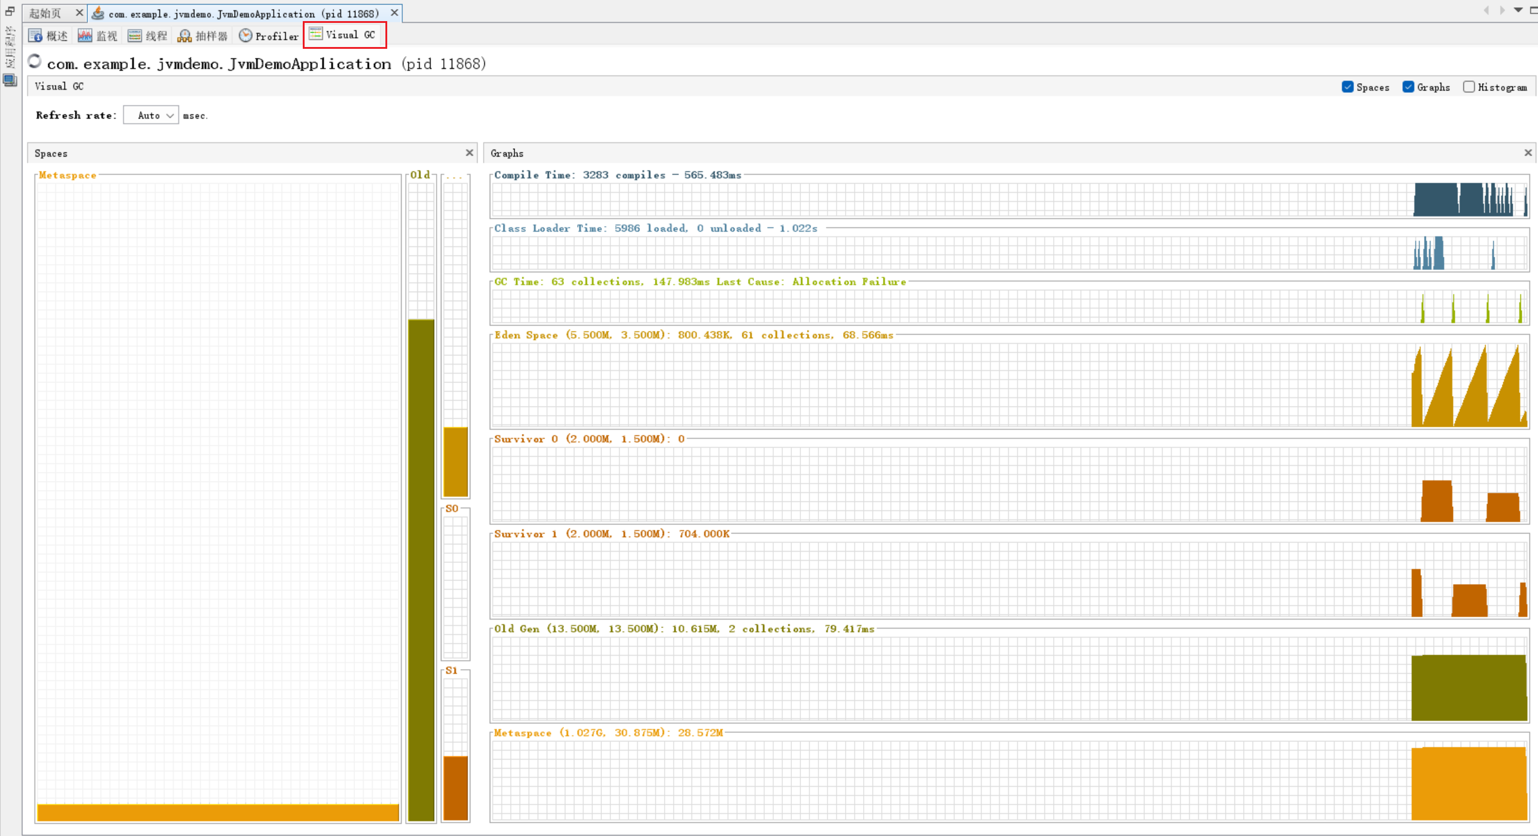The image size is (1538, 836).
Task: Click the Spaces panel title
Action: [51, 153]
